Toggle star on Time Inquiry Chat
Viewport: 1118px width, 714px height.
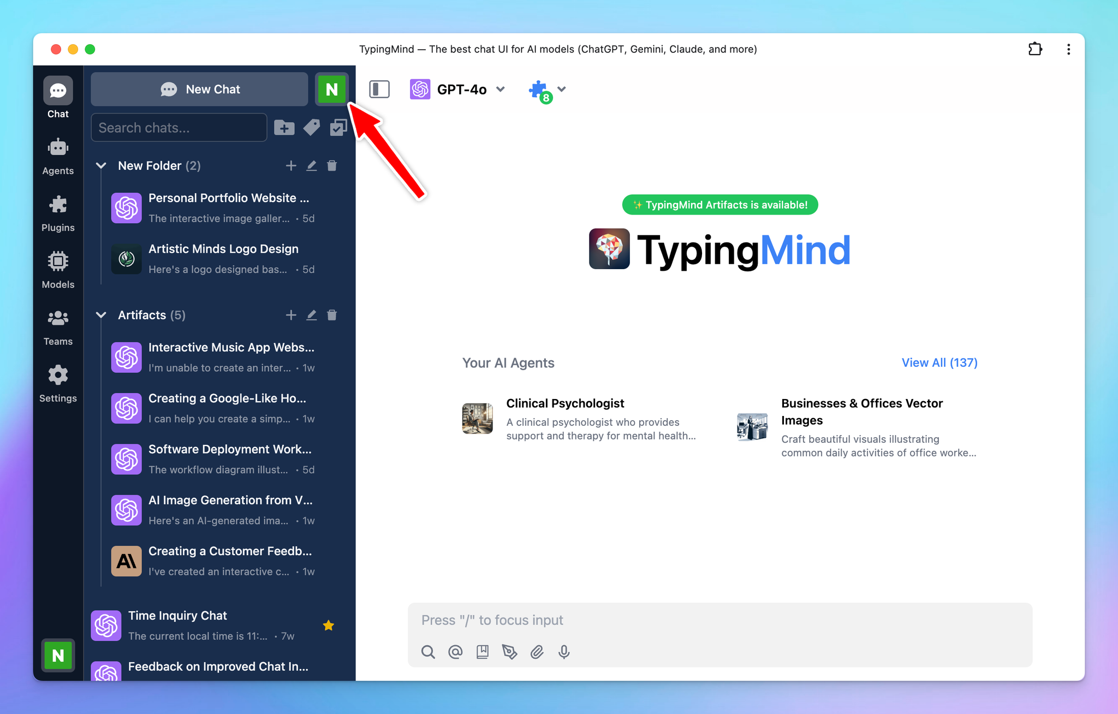[329, 626]
